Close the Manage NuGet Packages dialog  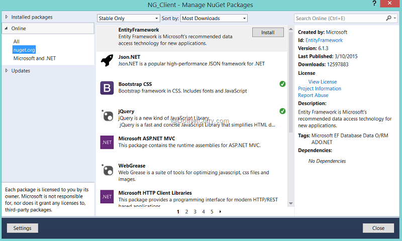pos(378,228)
